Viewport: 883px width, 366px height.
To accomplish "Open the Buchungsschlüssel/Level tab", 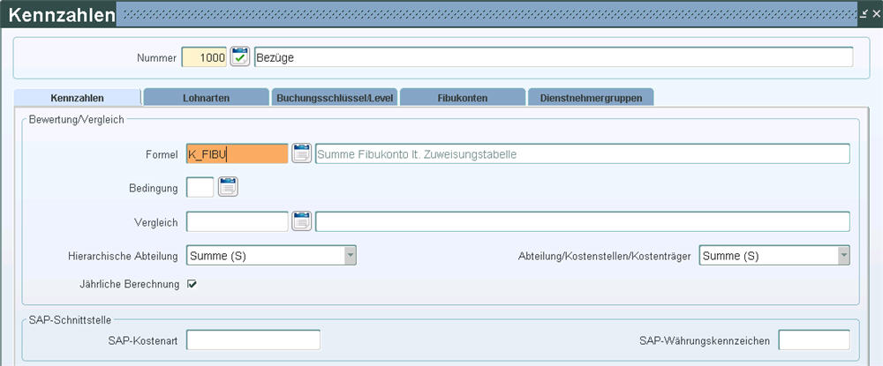I will (335, 97).
